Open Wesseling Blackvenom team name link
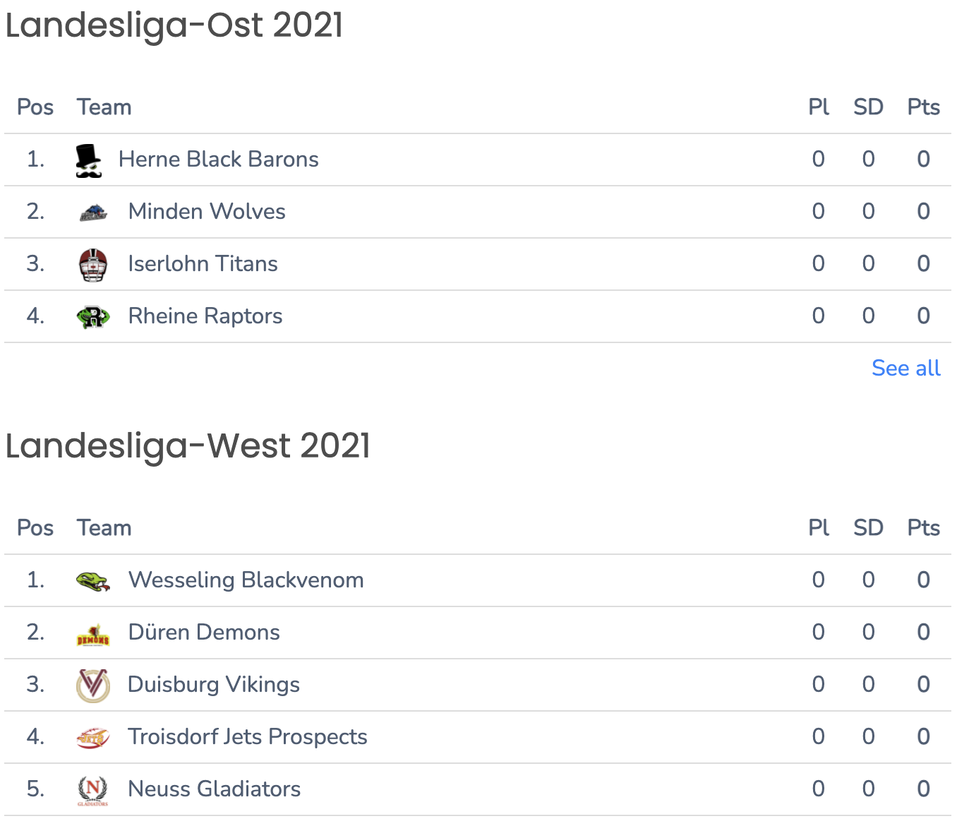957x826 pixels. 246,580
